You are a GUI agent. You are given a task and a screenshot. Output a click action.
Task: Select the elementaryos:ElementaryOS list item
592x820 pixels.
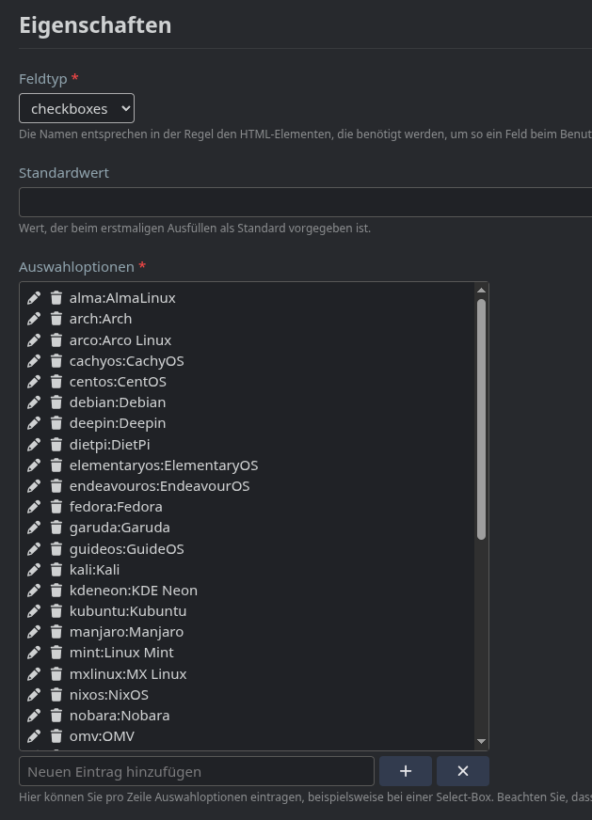pos(164,465)
